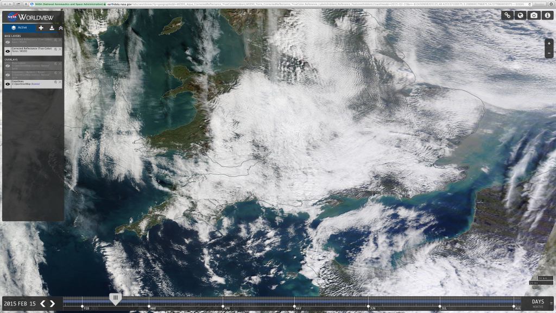Jump to AUG on the timeline
The height and width of the screenshot is (313, 556).
point(517,309)
